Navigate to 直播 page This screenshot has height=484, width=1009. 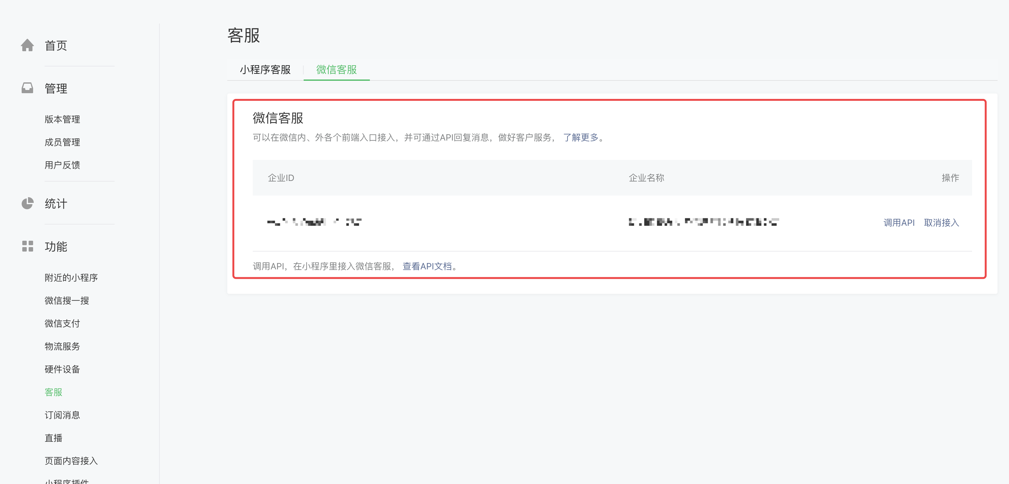(53, 438)
